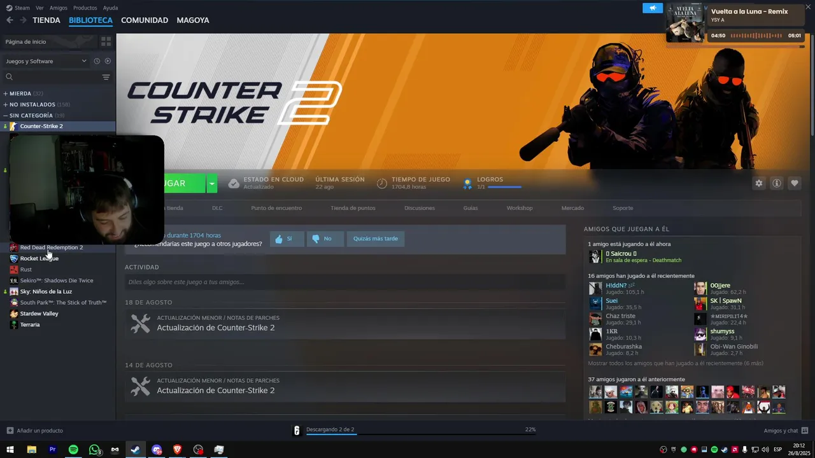
Task: Sort library by recent activity clock icon
Action: point(97,61)
